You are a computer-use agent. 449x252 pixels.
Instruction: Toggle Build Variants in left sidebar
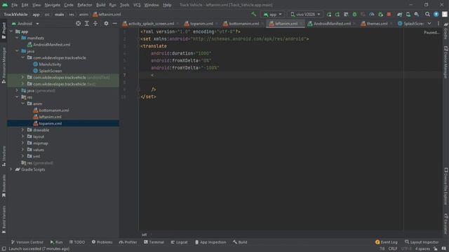[4, 219]
